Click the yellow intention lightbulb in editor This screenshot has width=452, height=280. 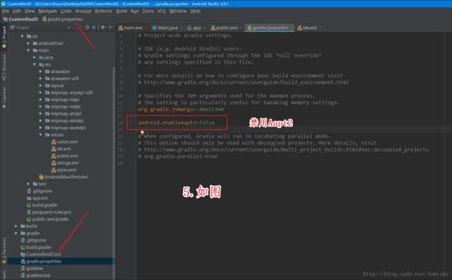[142, 132]
